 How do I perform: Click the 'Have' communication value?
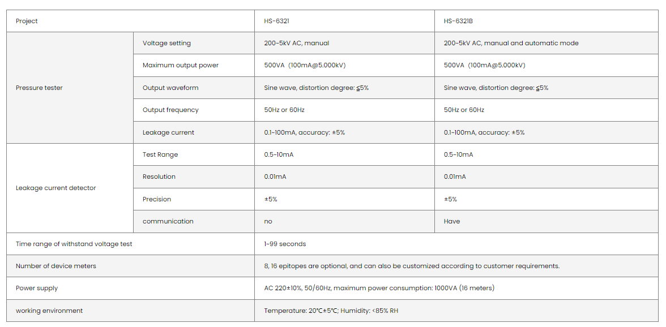(x=452, y=221)
